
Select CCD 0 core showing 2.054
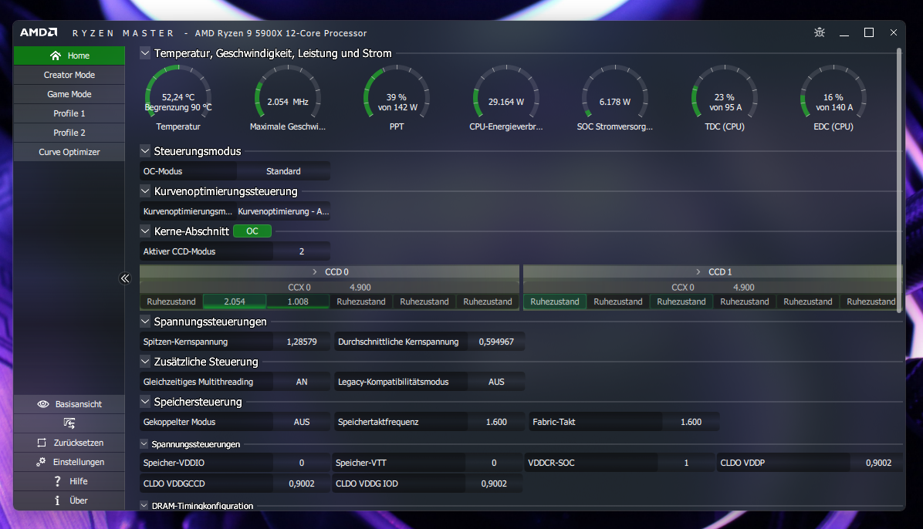[235, 302]
